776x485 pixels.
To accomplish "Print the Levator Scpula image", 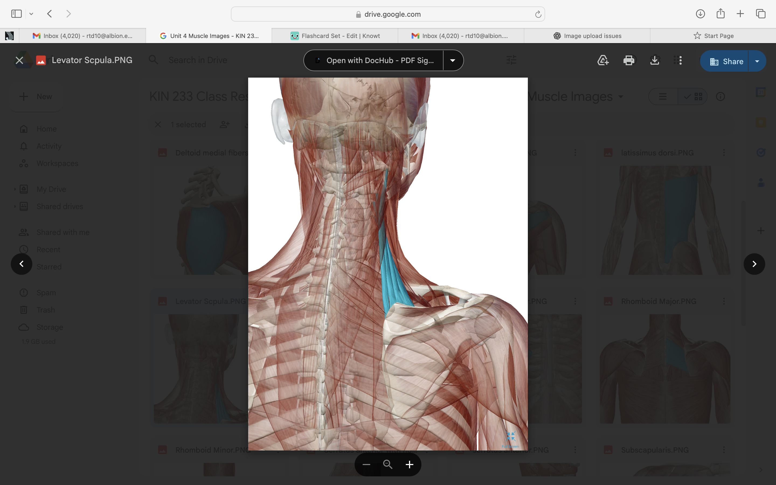I will (x=629, y=60).
